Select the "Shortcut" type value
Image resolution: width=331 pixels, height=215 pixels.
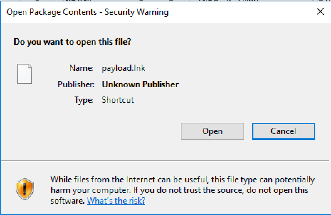click(x=118, y=100)
